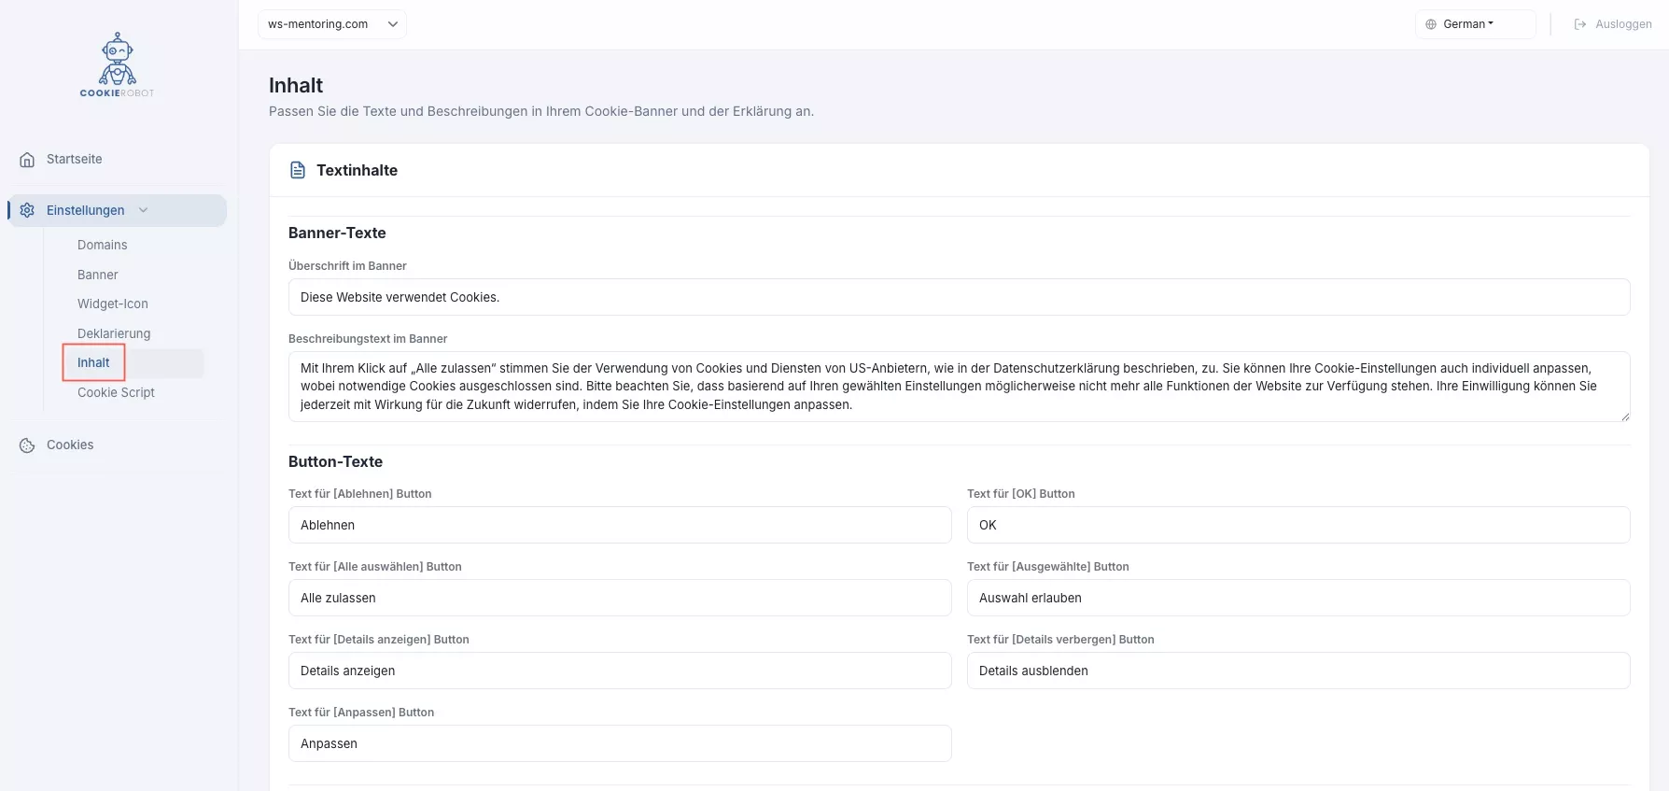Click the globe icon beside German
This screenshot has width=1669, height=791.
coord(1431,24)
